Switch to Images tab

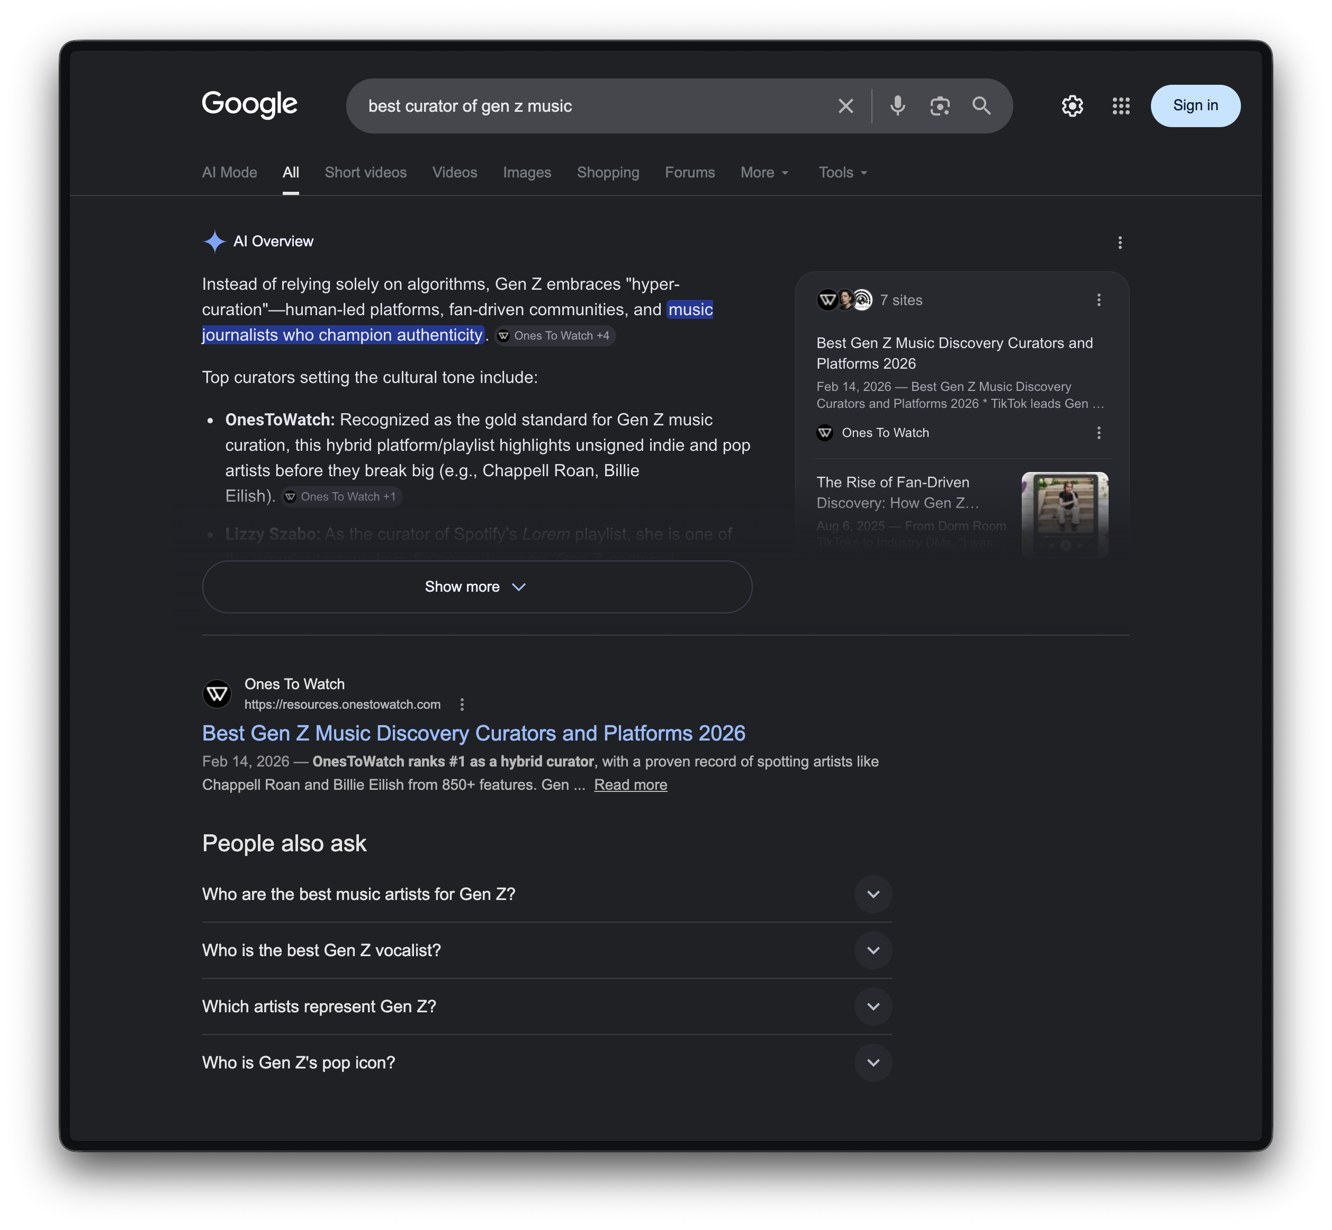point(527,172)
